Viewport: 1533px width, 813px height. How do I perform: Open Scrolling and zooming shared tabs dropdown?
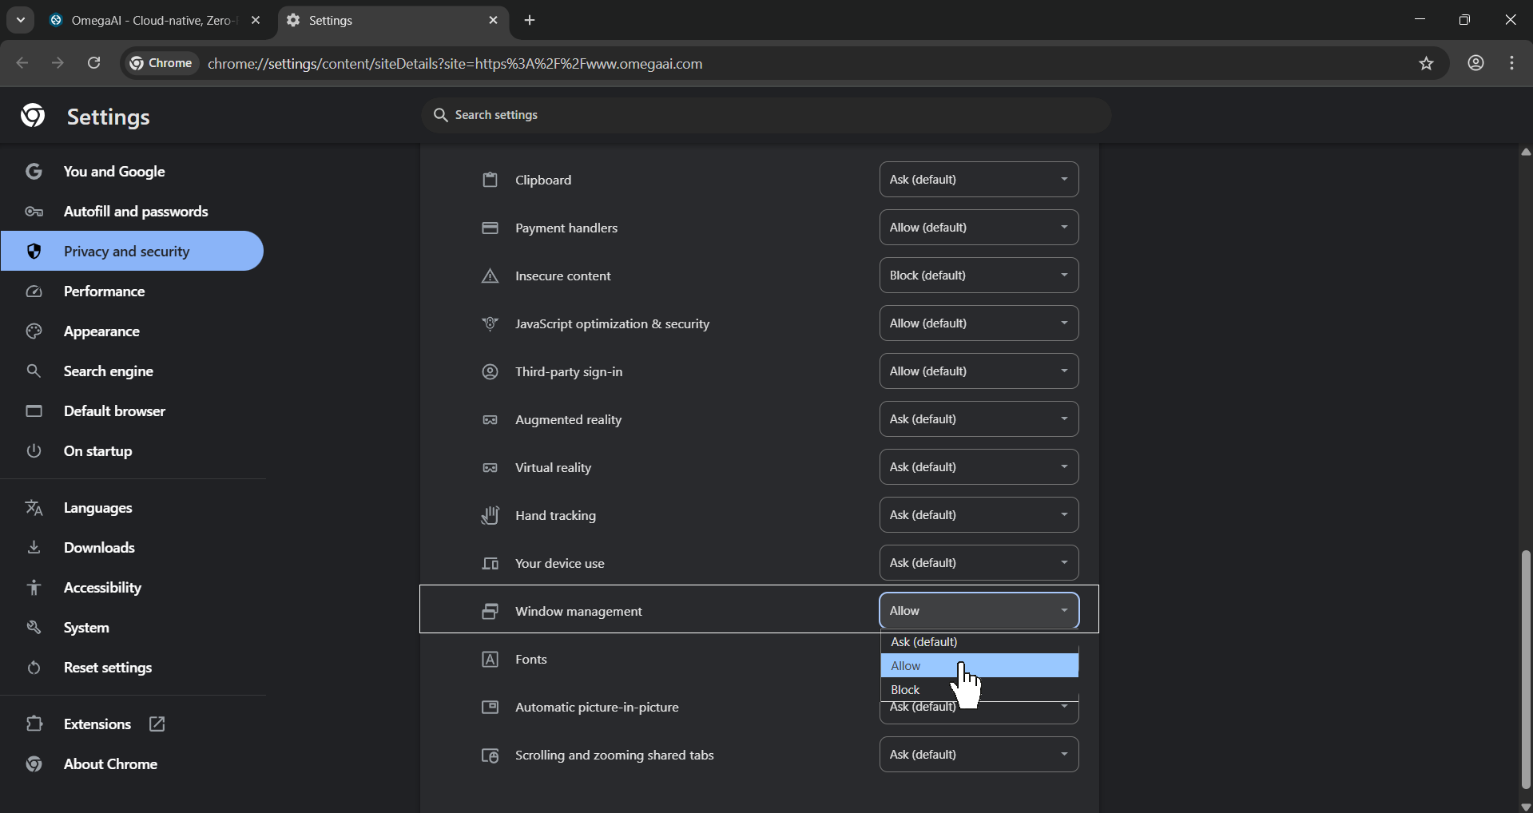pyautogui.click(x=979, y=755)
